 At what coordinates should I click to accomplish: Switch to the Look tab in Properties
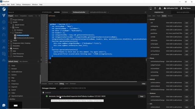pos(149,16)
